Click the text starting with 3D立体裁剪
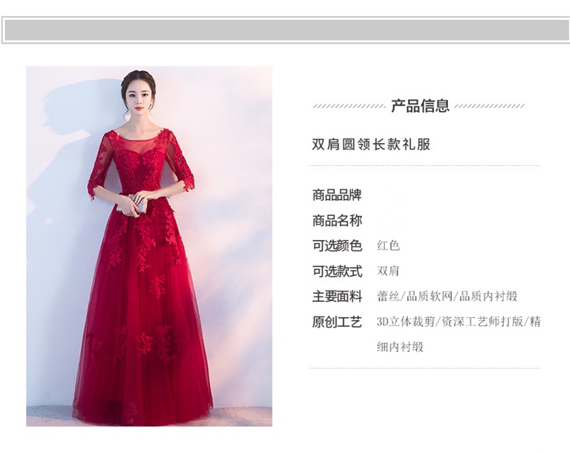The image size is (570, 453). point(459,322)
